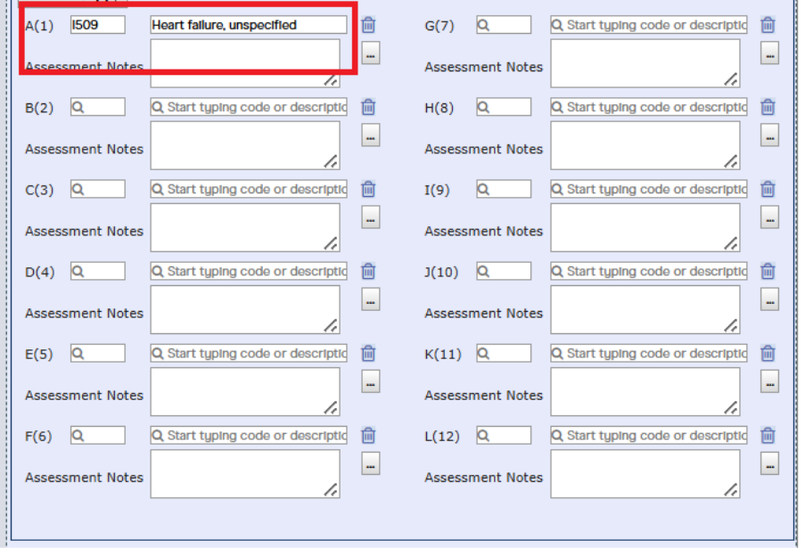Click the H(8) Assessment Notes text area

(645, 145)
